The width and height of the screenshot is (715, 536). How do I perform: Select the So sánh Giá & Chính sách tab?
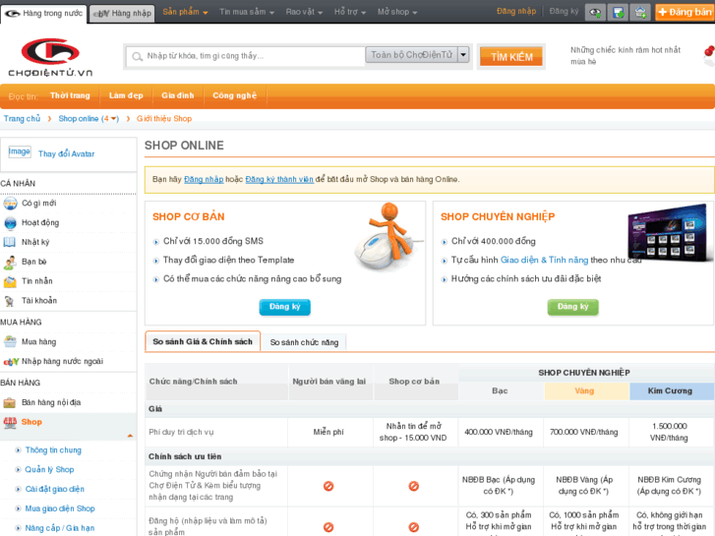(203, 341)
